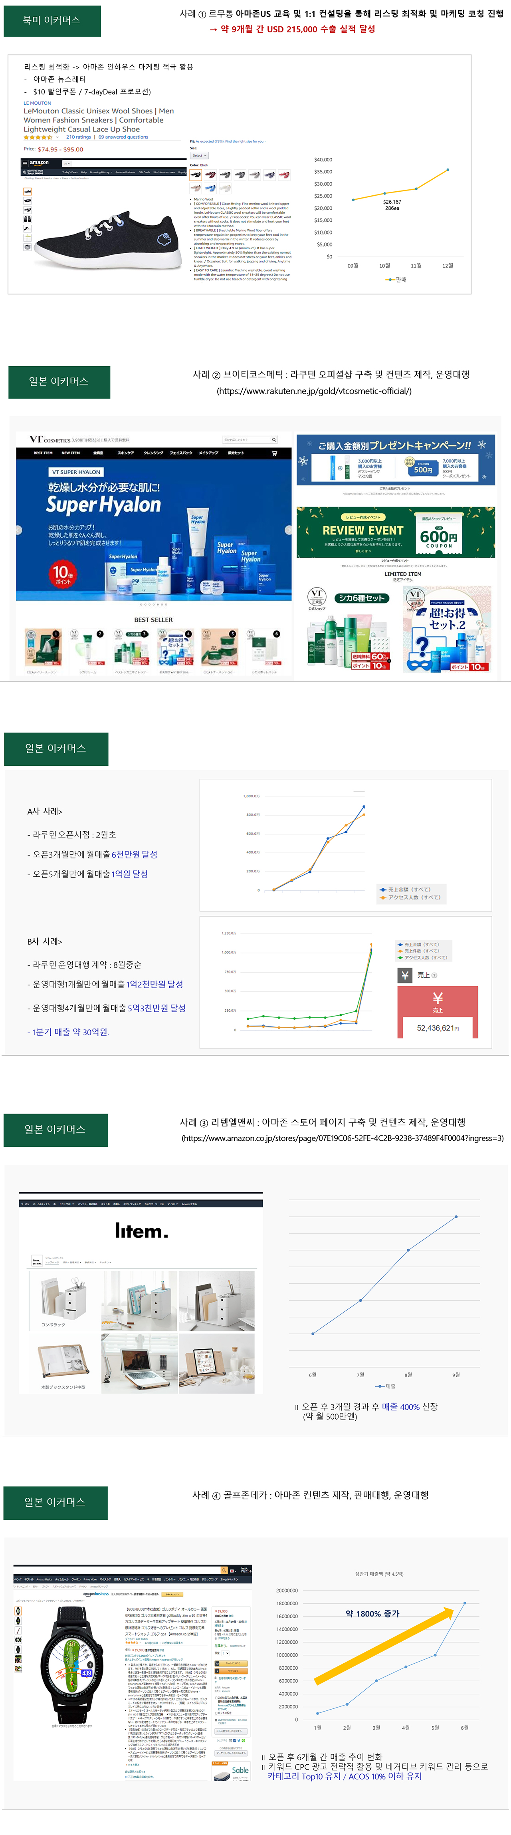The height and width of the screenshot is (1835, 511).
Task: Open the amazon.co.jp stores page URL
Action: click(x=342, y=1138)
